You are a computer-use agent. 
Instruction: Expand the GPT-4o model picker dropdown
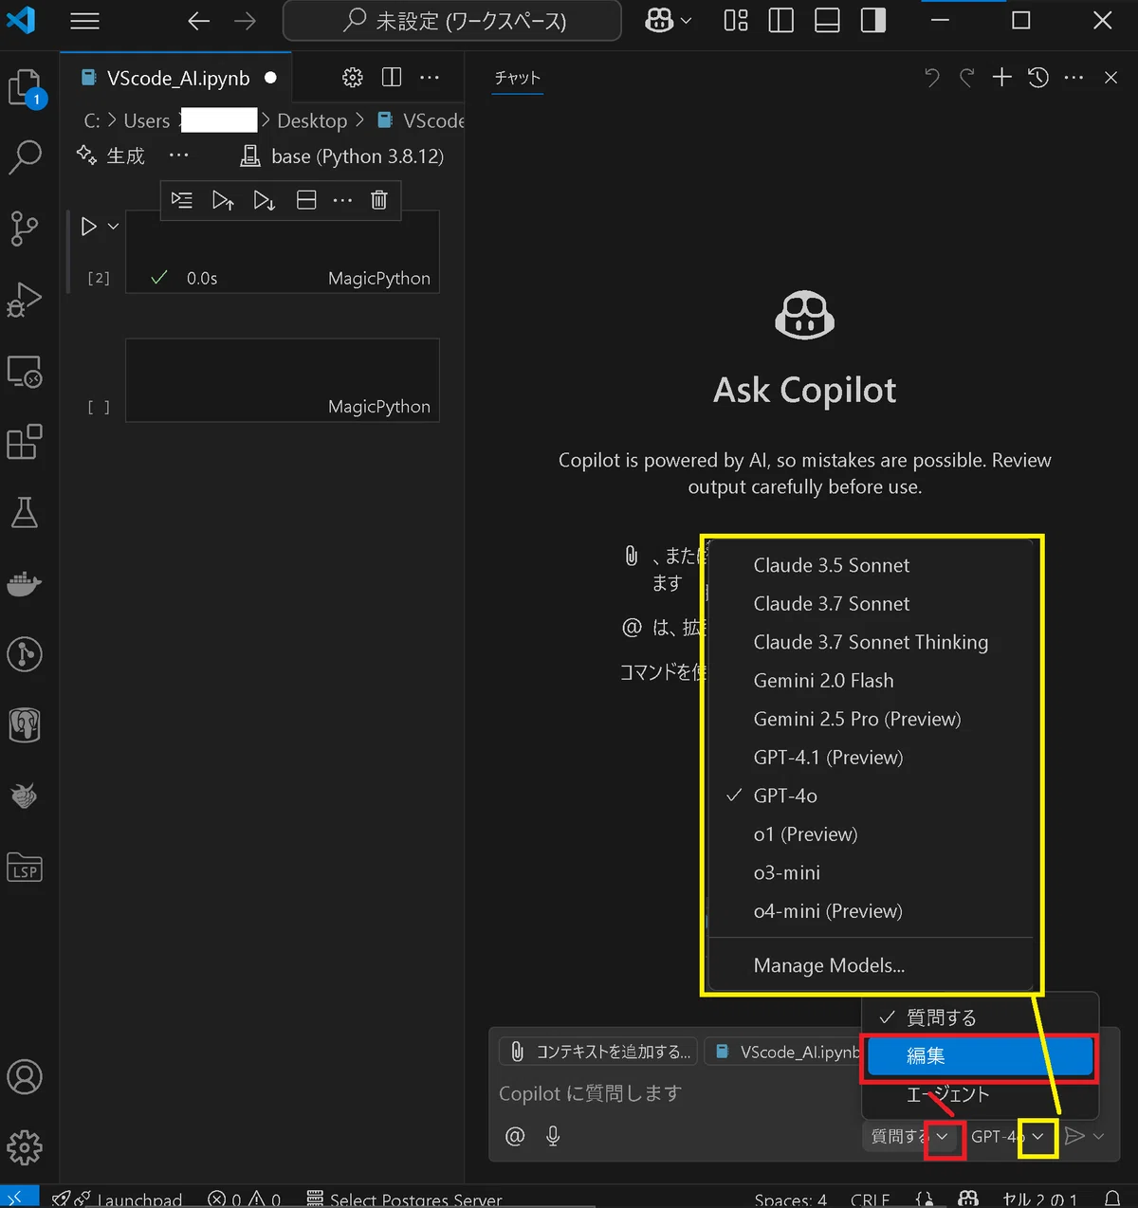(1037, 1137)
